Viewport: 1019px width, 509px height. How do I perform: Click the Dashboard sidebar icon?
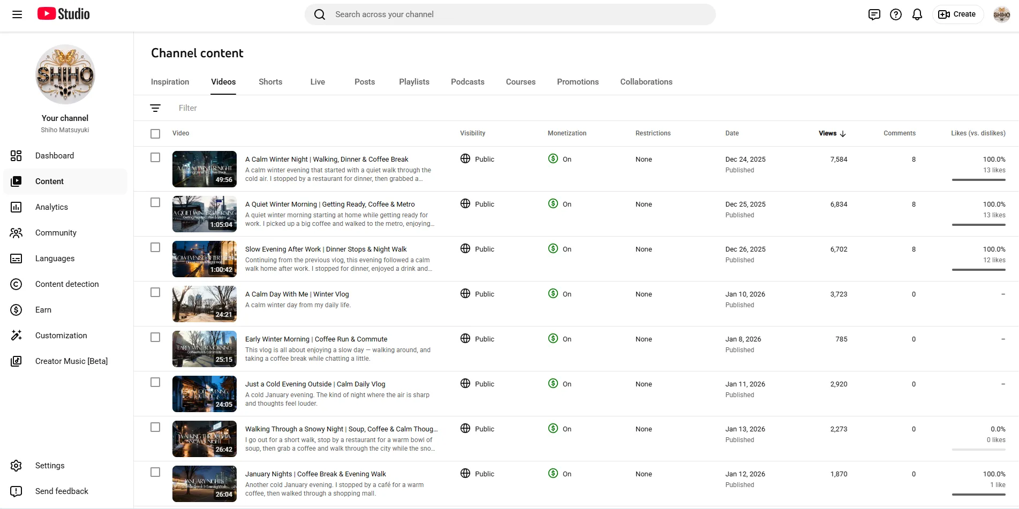(x=16, y=156)
